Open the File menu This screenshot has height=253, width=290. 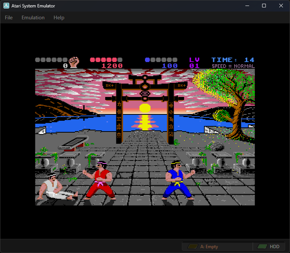(x=9, y=17)
